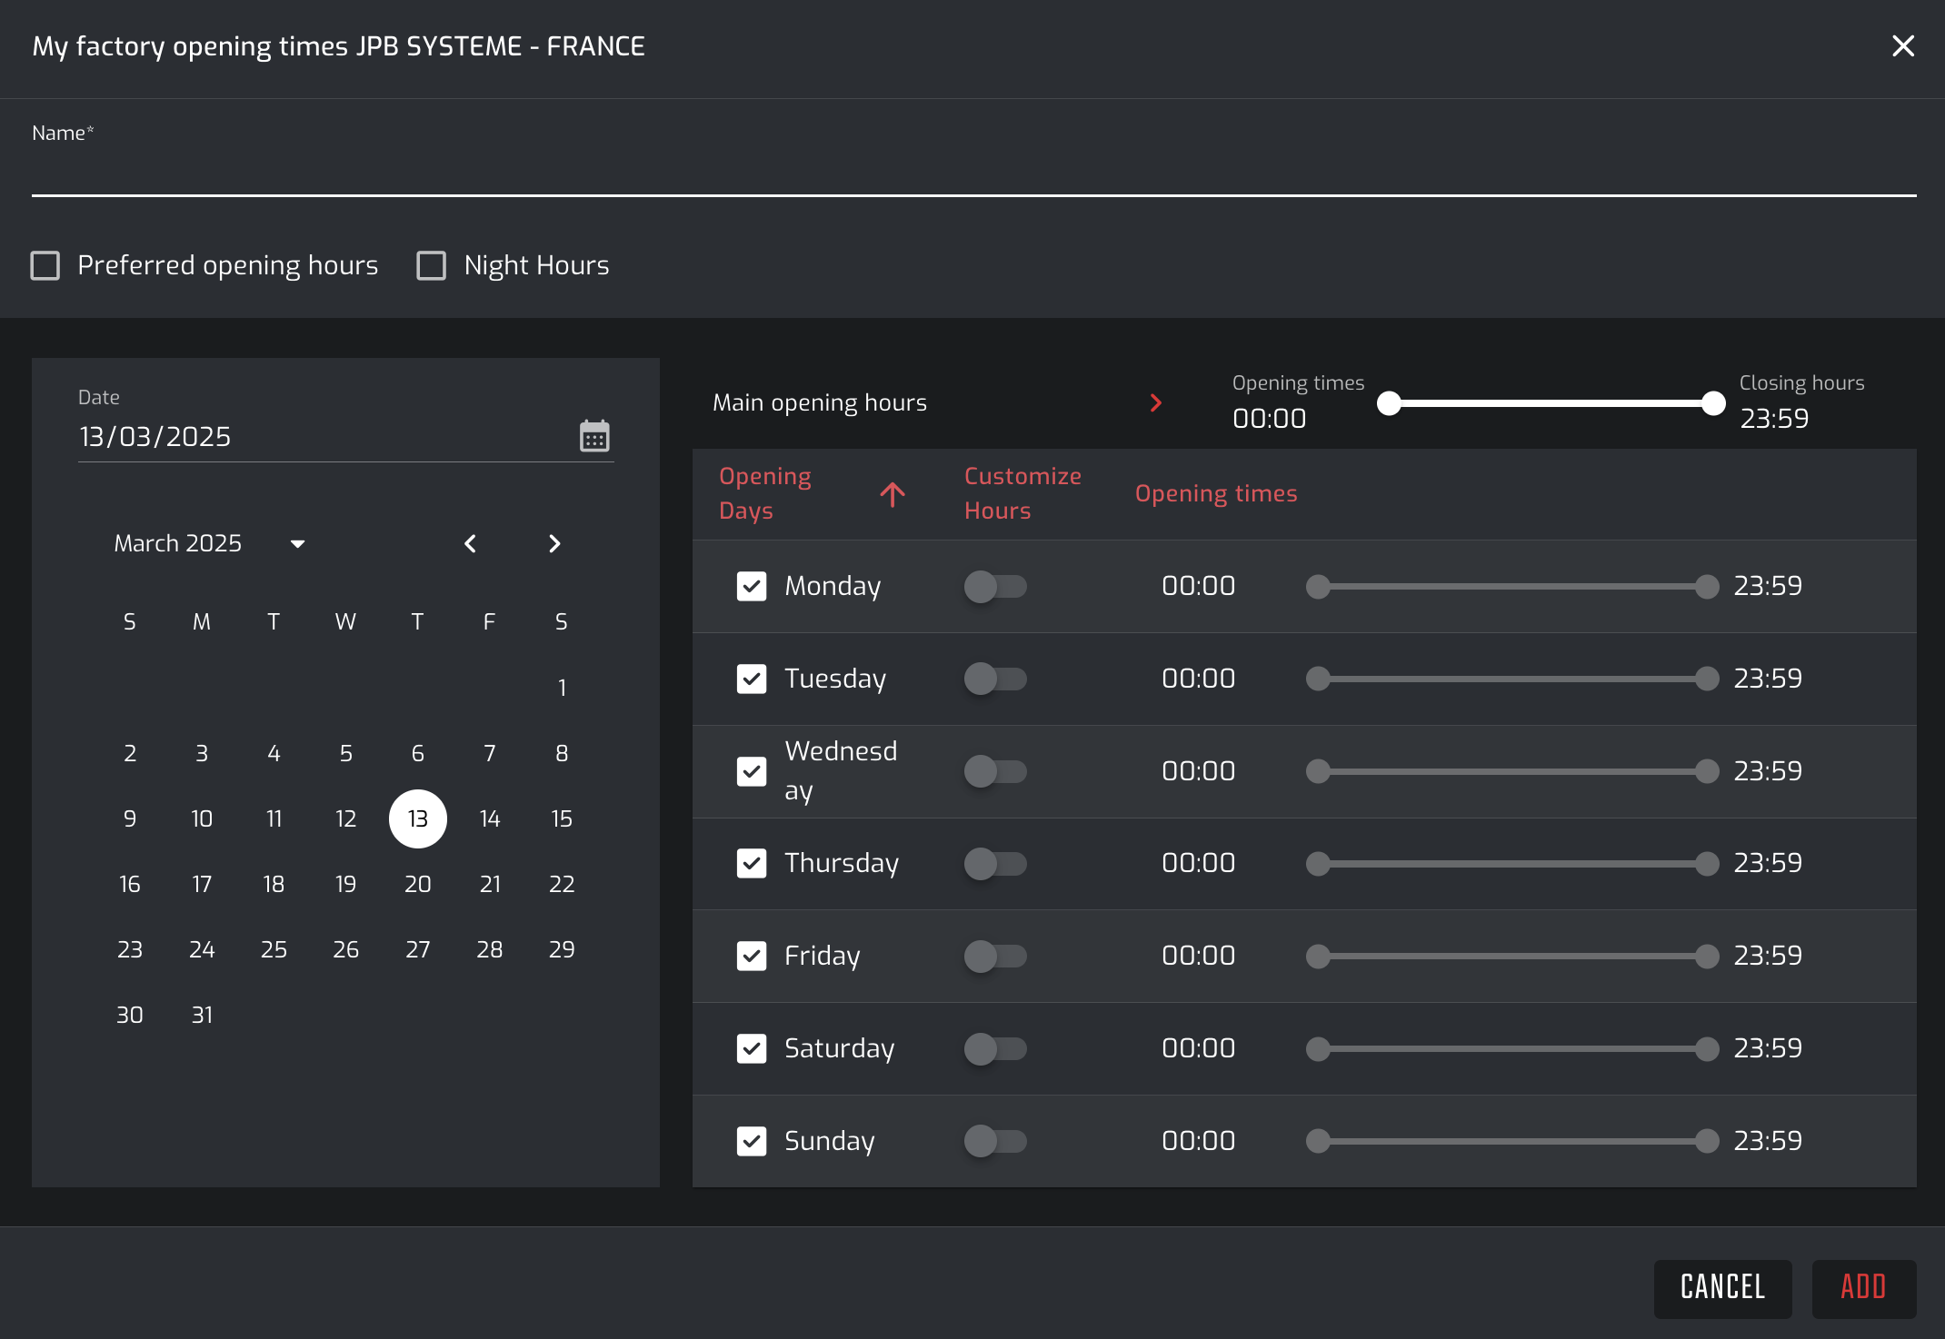Click the Opening Days sort arrow
Screen dimensions: 1945x1339
click(x=893, y=494)
